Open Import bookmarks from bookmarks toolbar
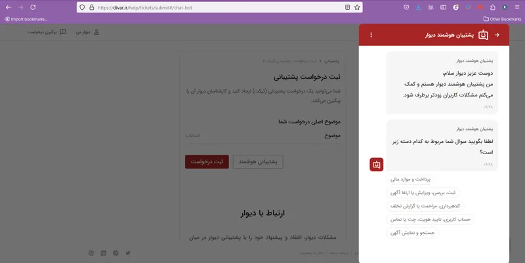The width and height of the screenshot is (525, 263). point(26,19)
